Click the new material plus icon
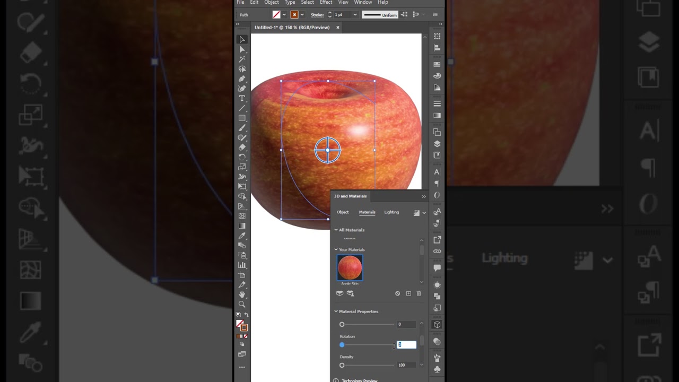Screen dimensions: 679x382 408,293
